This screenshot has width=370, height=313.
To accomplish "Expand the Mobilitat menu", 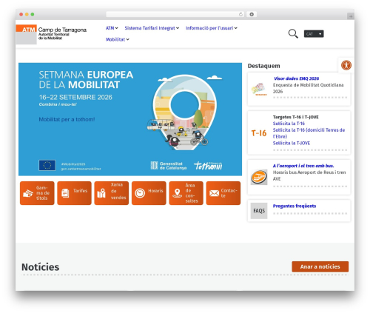I will [118, 39].
